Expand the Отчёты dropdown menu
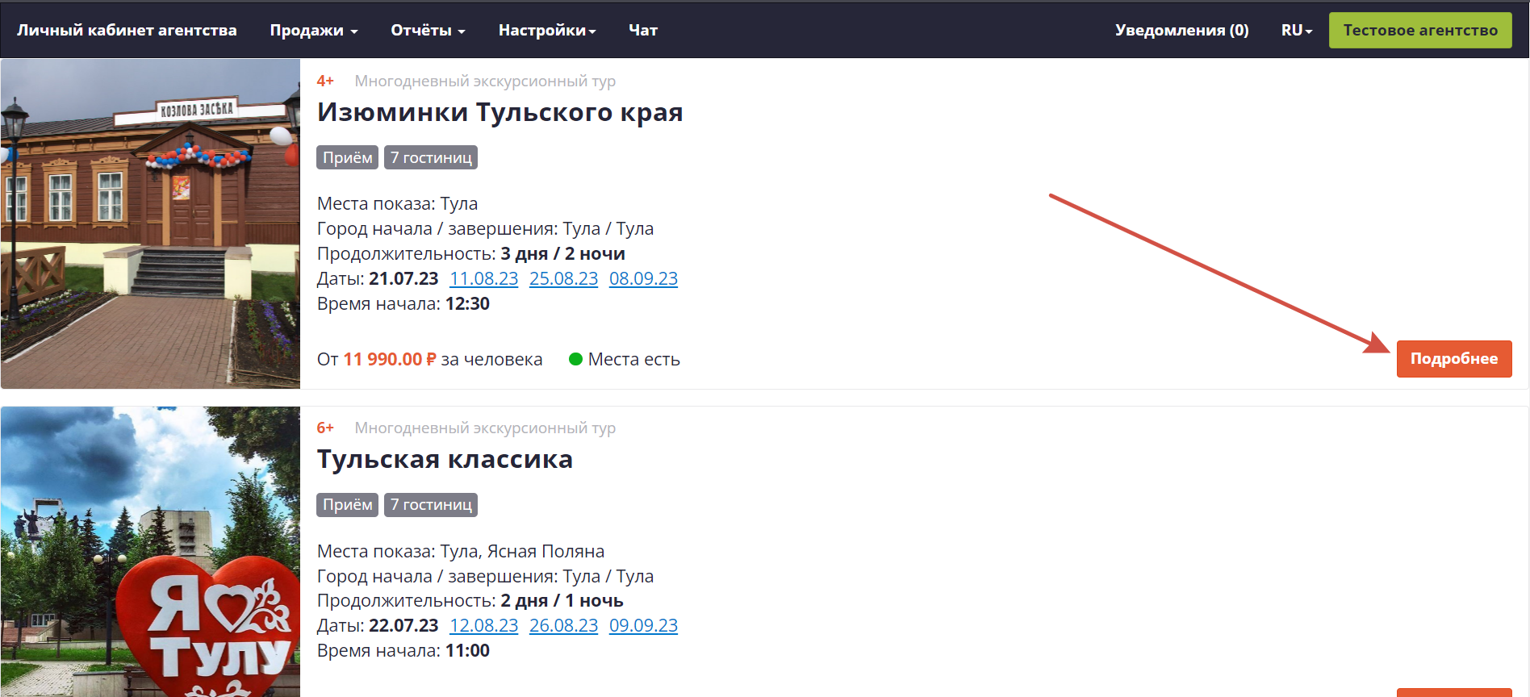The image size is (1530, 697). (x=428, y=30)
